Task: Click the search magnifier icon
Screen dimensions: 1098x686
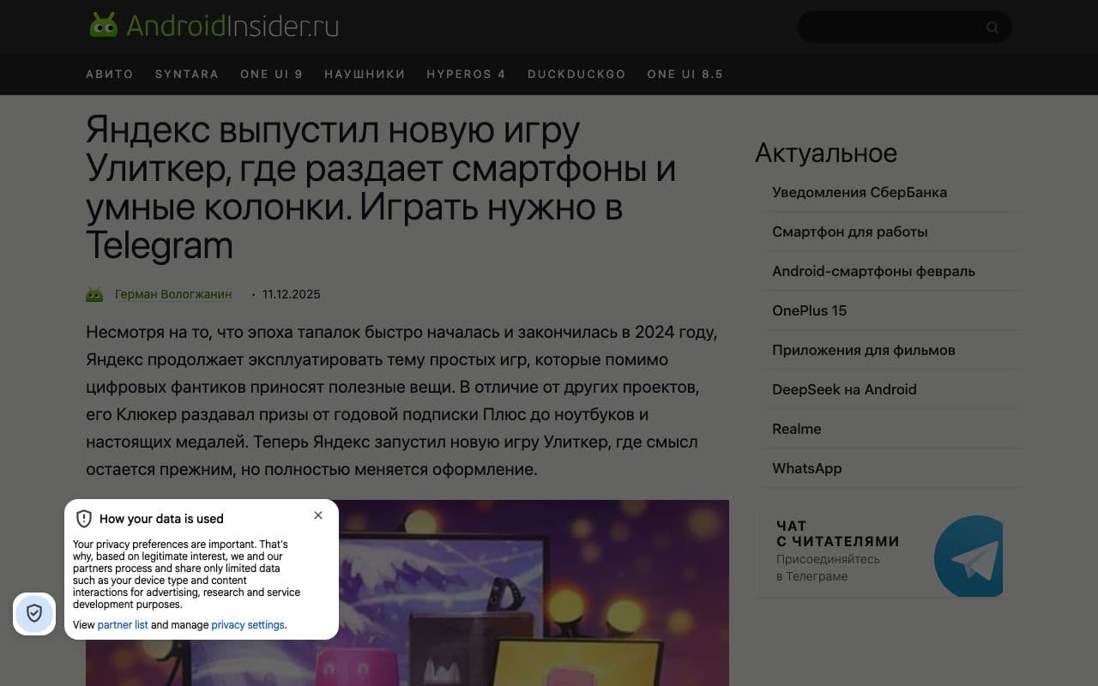Action: coord(992,27)
